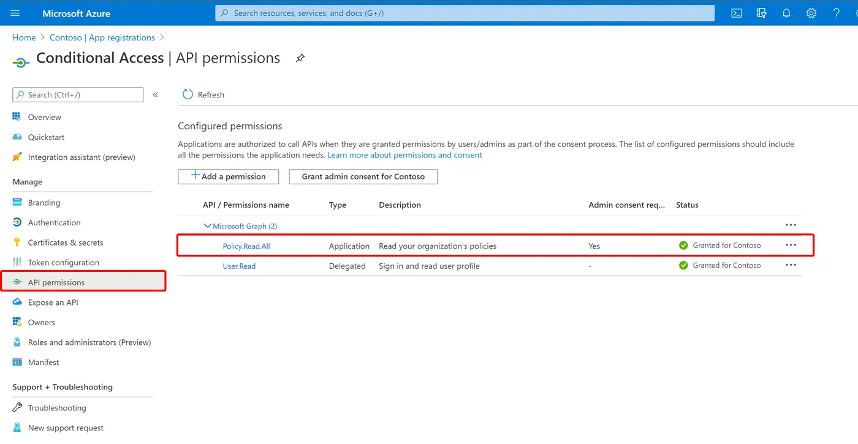Click the Overview grid icon
Image resolution: width=858 pixels, height=444 pixels.
pyautogui.click(x=17, y=117)
